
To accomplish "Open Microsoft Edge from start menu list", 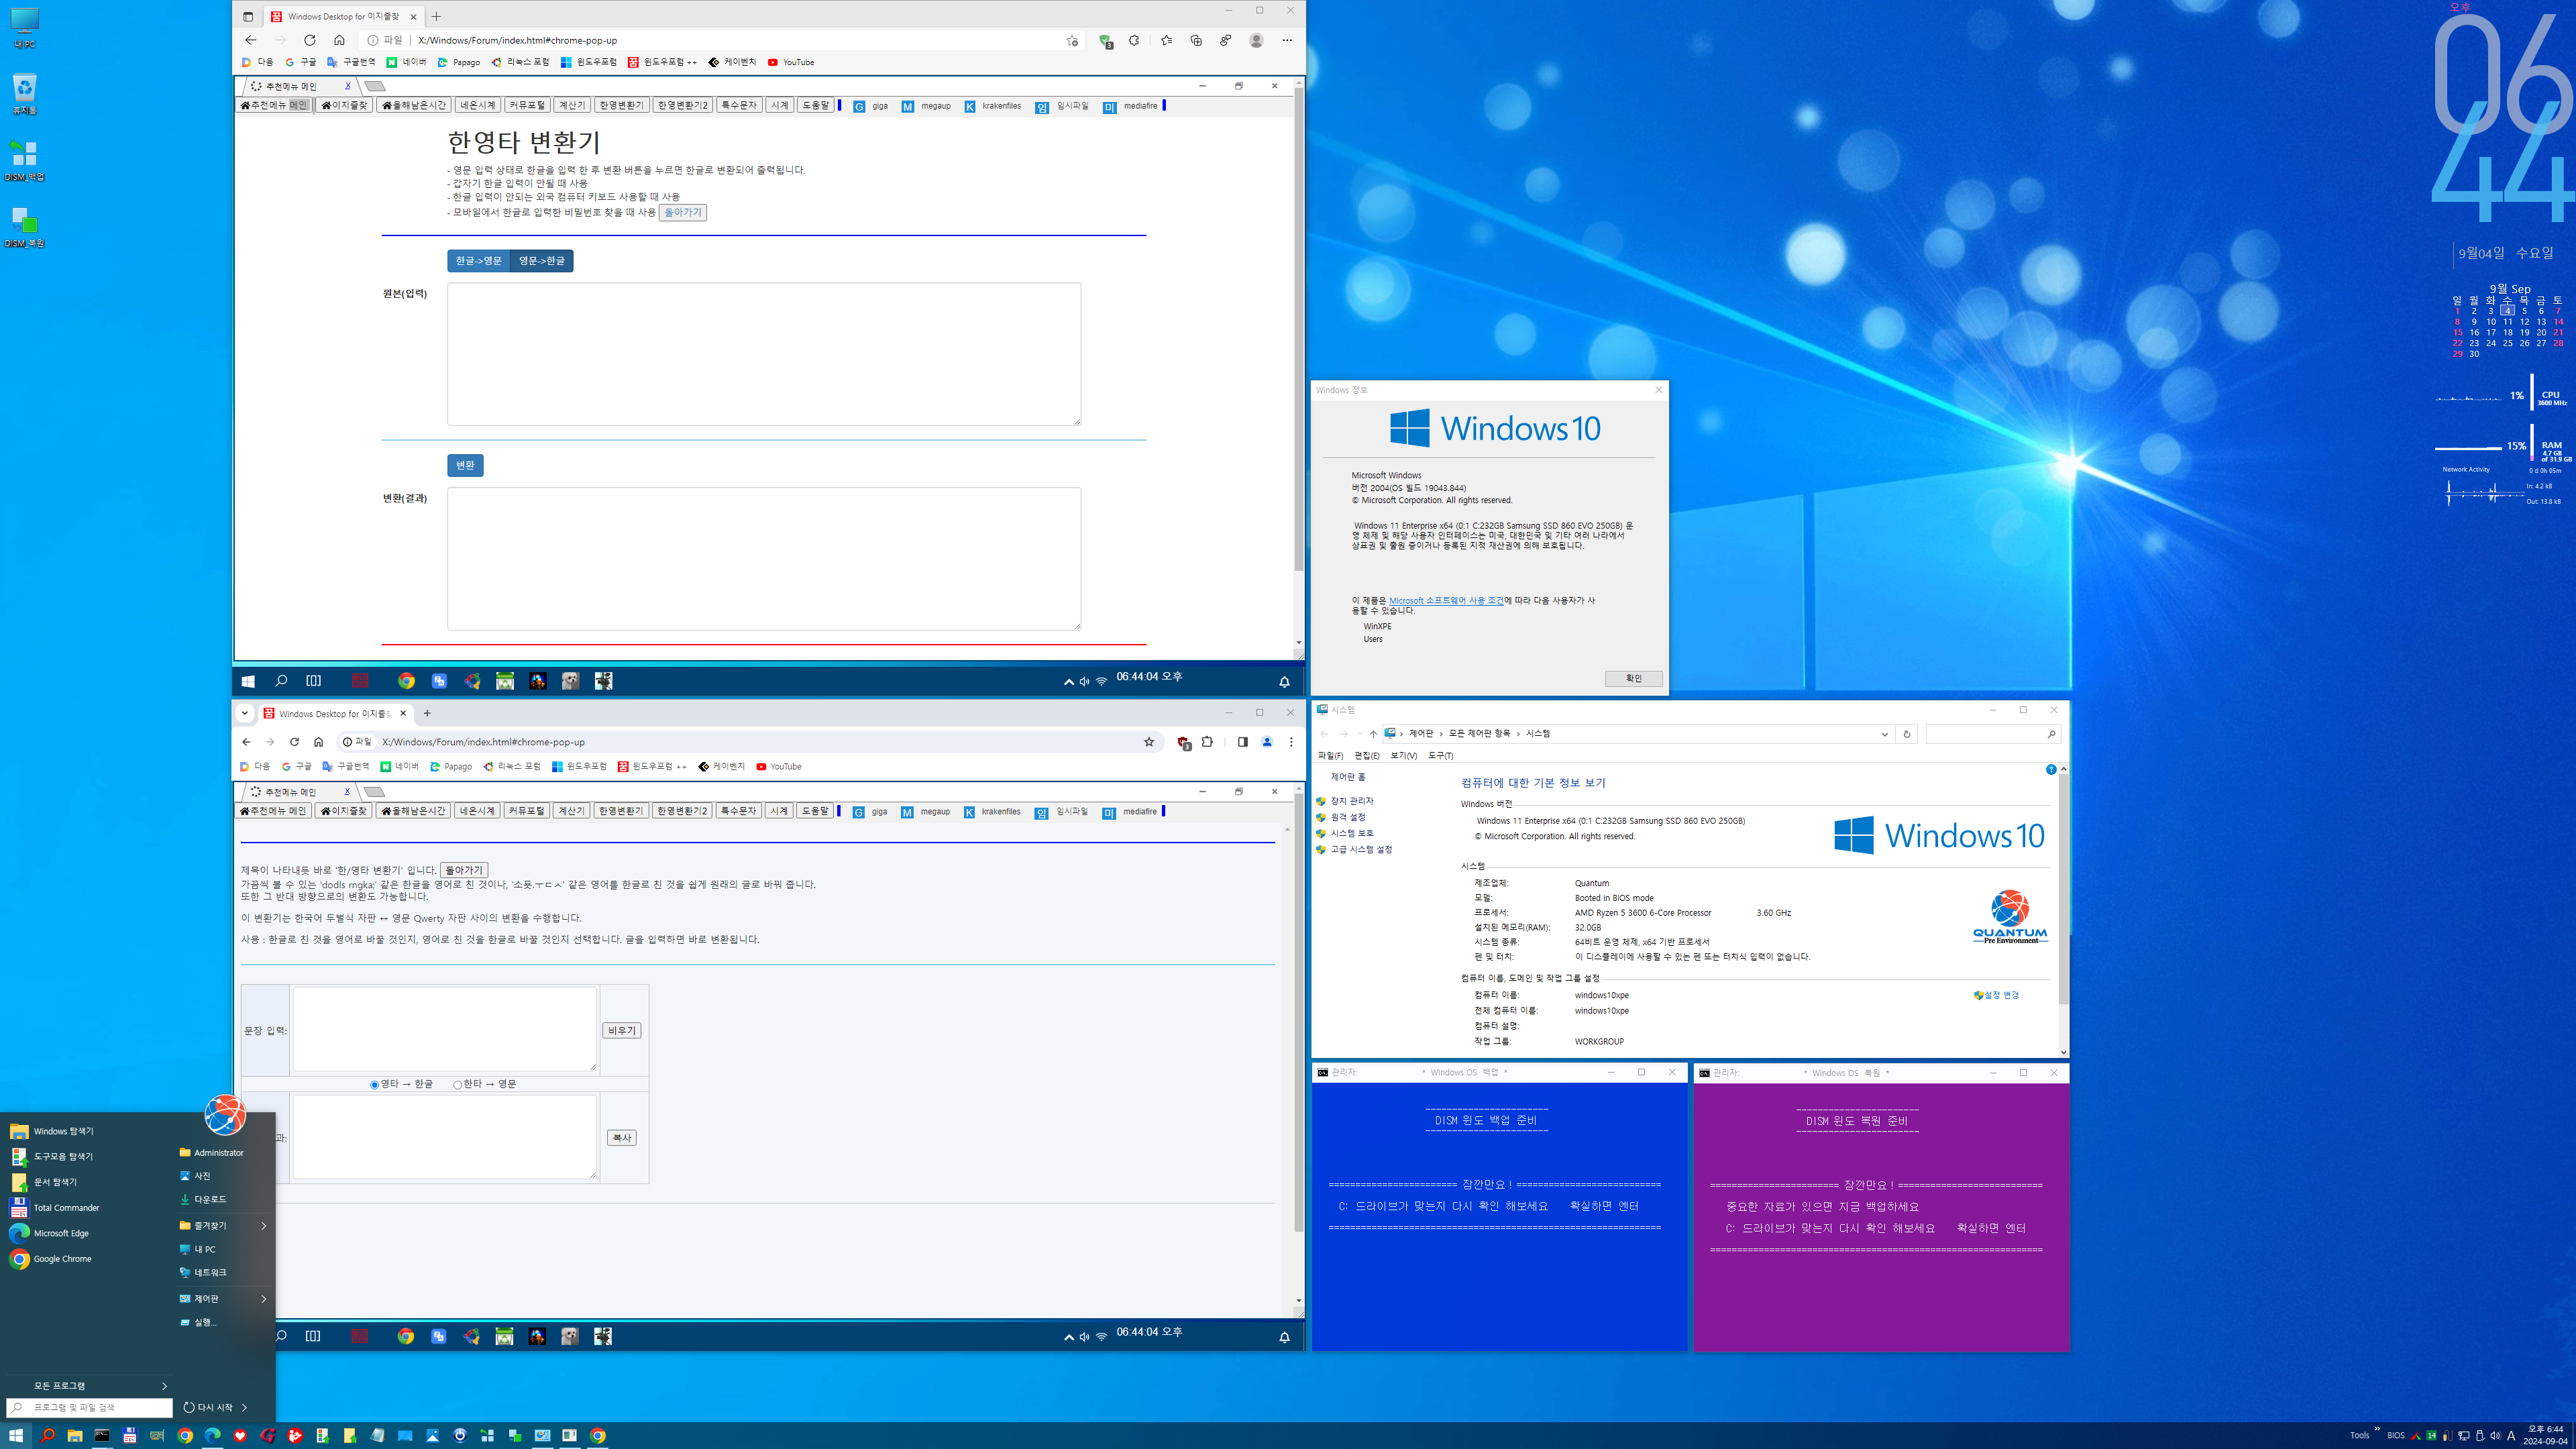I will click(x=49, y=1233).
